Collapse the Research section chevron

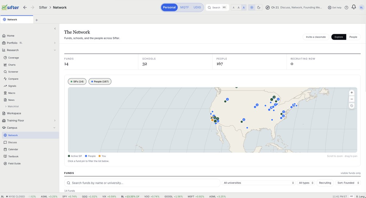[55, 50]
